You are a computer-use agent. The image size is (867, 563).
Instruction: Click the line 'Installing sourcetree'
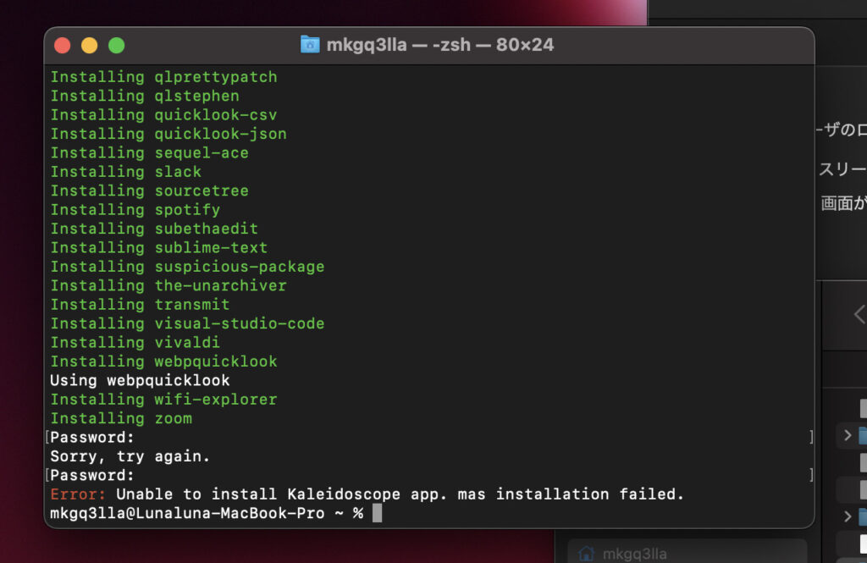(x=149, y=190)
